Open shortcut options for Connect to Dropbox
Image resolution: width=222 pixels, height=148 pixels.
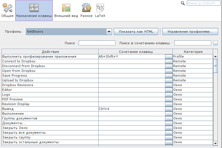click(169, 62)
